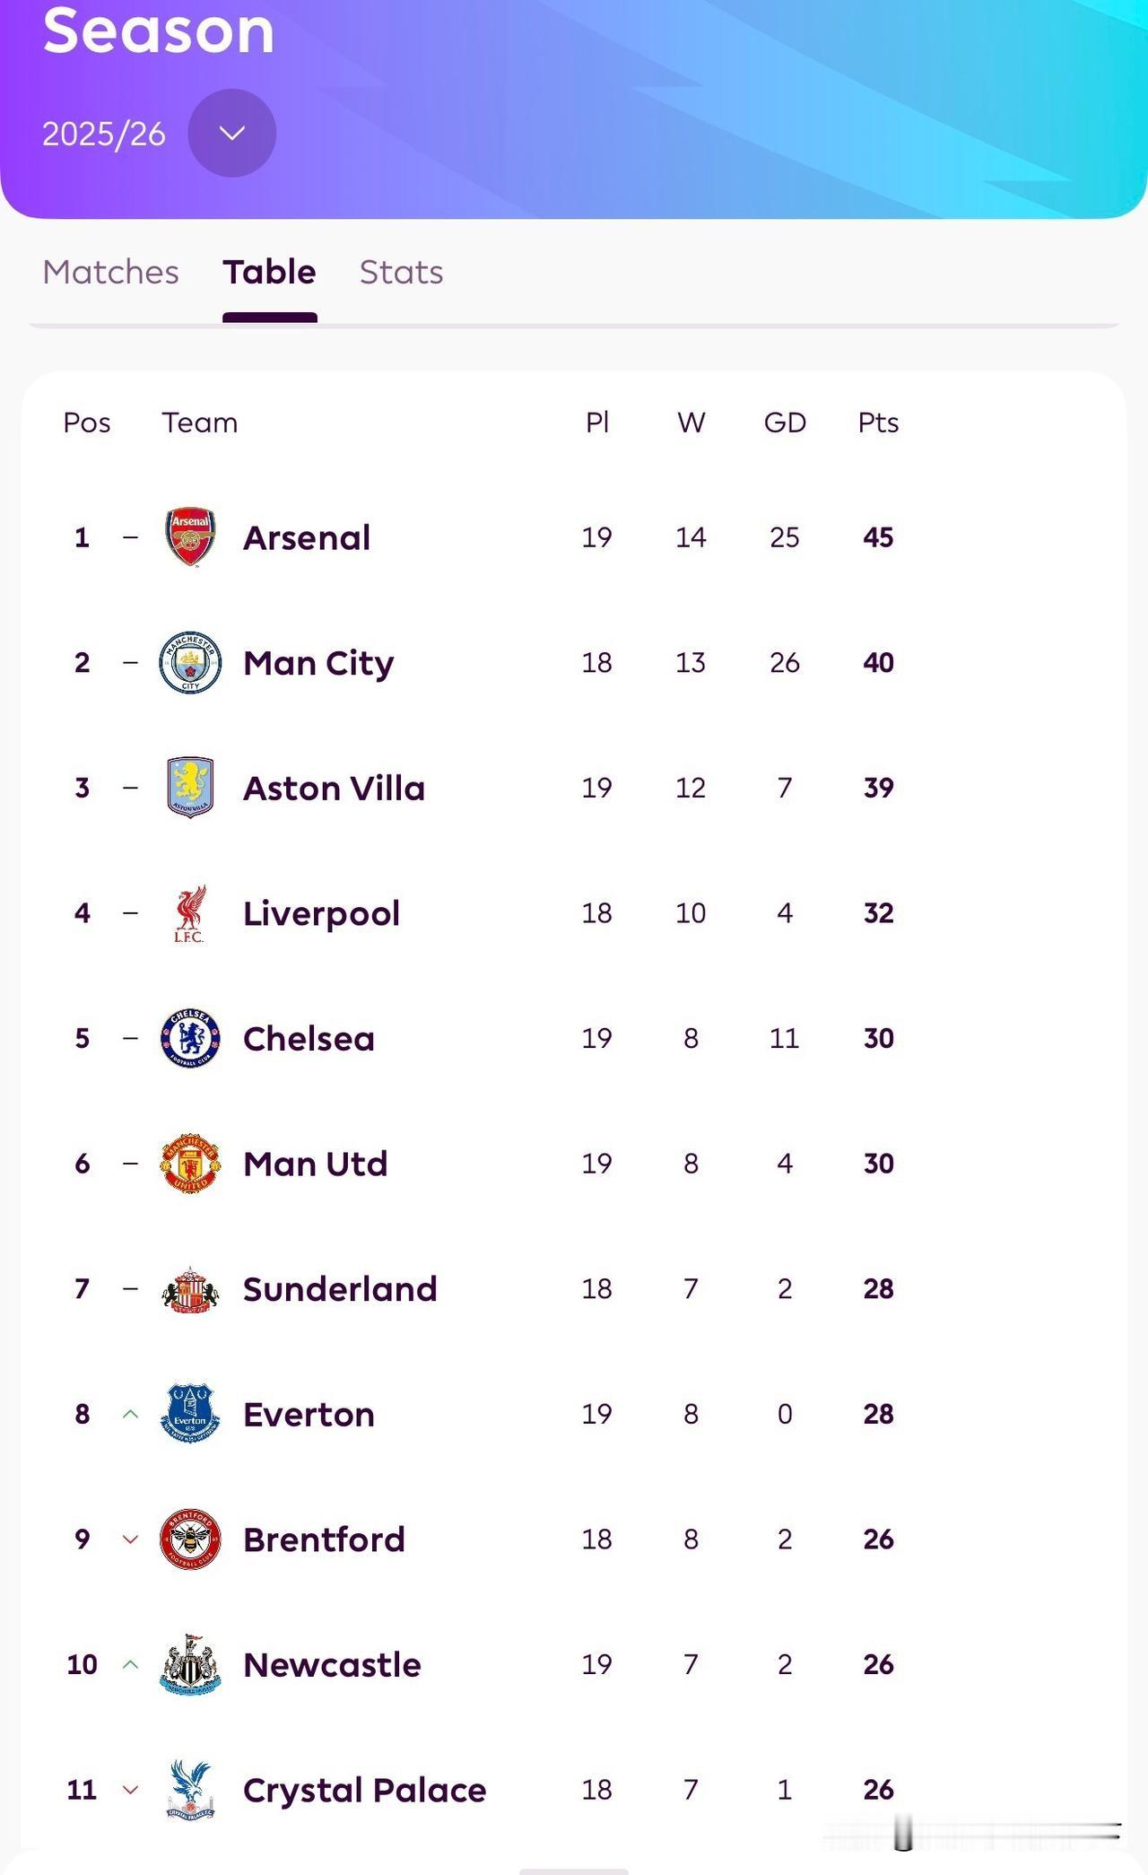Click the Chelsea lion badge

(x=190, y=1038)
